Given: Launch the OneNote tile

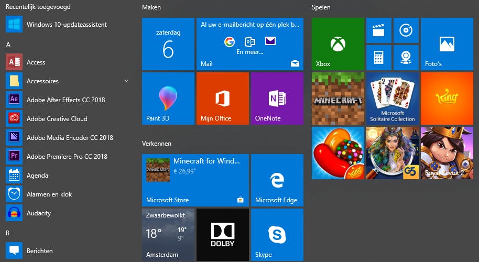Looking at the screenshot, I should pyautogui.click(x=277, y=99).
